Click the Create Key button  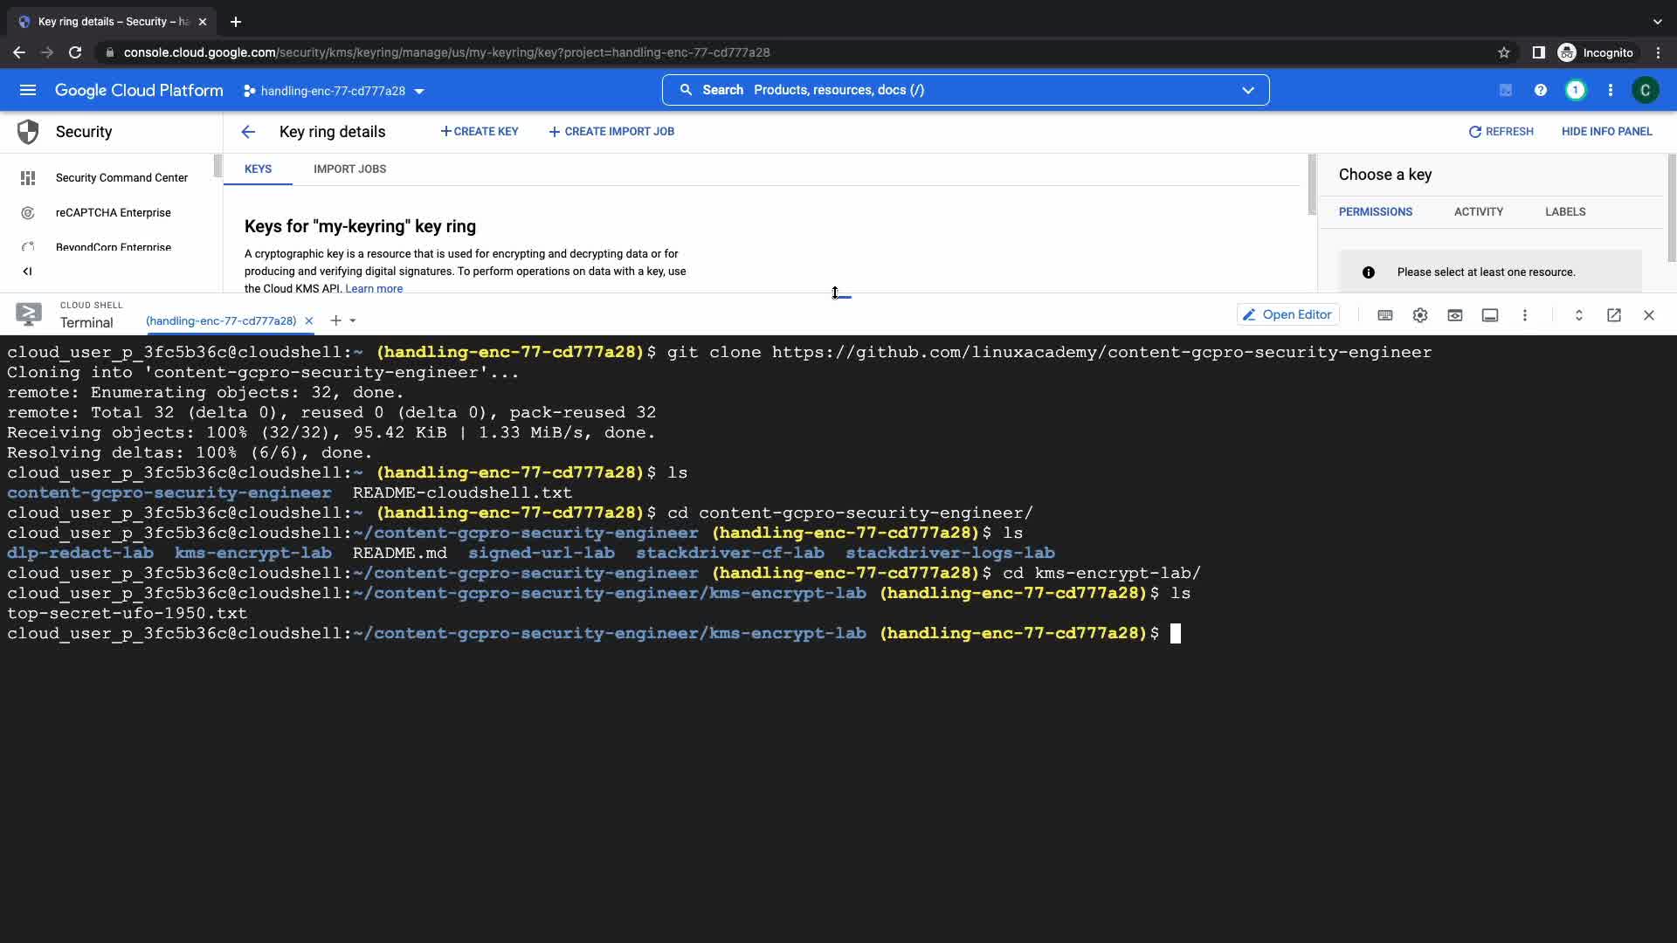[480, 132]
